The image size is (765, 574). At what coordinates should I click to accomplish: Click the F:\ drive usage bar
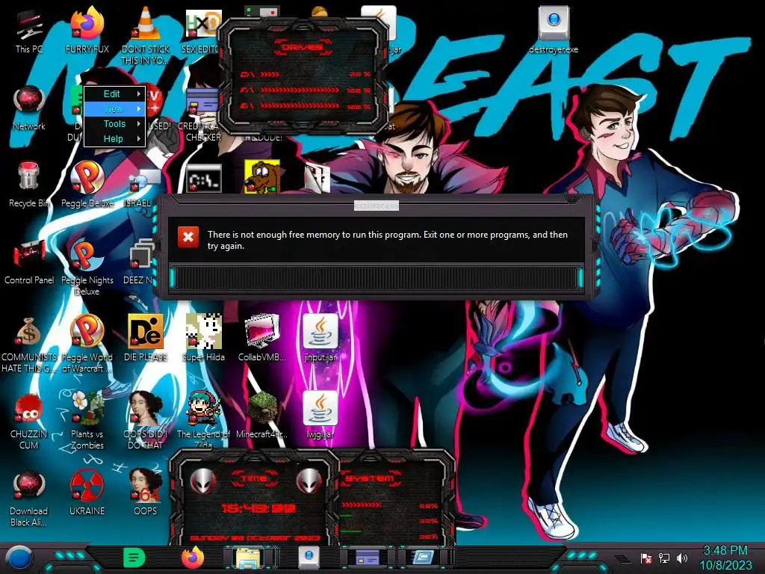[x=299, y=90]
